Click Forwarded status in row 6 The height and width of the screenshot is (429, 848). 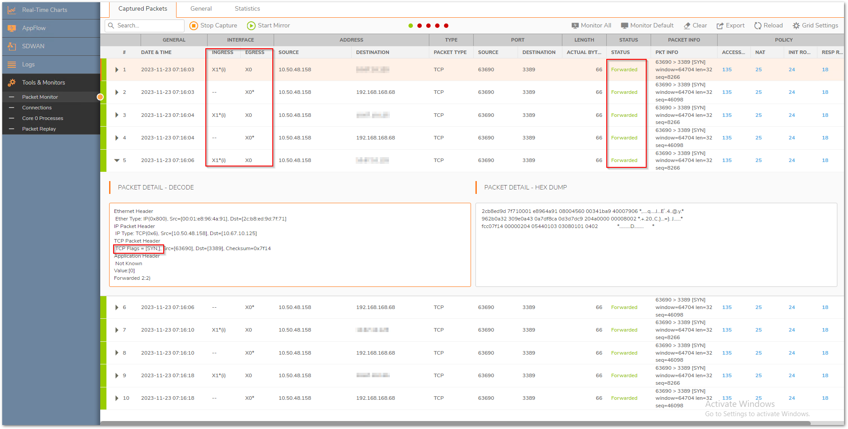click(624, 307)
